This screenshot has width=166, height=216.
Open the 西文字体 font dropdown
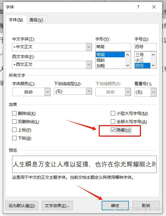pyautogui.click(x=89, y=64)
